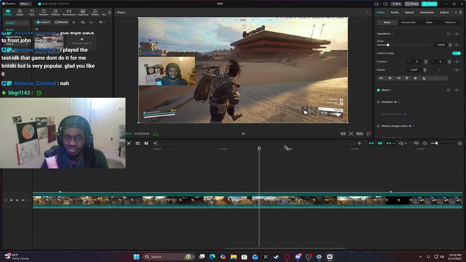Open the Media library tab

tap(8, 12)
